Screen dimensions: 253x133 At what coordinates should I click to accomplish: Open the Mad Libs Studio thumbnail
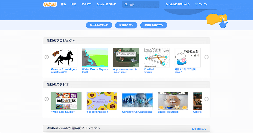tap(66, 101)
